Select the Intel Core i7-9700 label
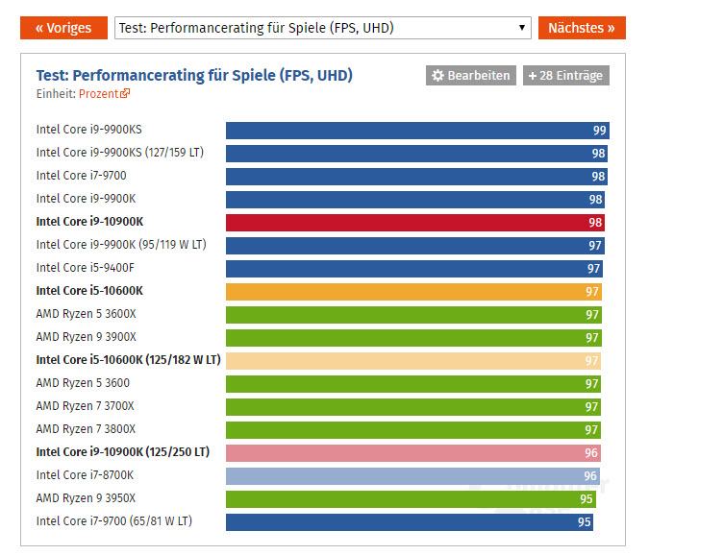This screenshot has width=724, height=555. (82, 176)
